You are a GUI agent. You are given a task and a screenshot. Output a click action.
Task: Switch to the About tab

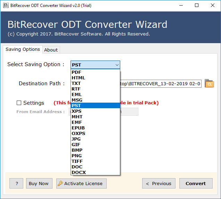pos(51,50)
